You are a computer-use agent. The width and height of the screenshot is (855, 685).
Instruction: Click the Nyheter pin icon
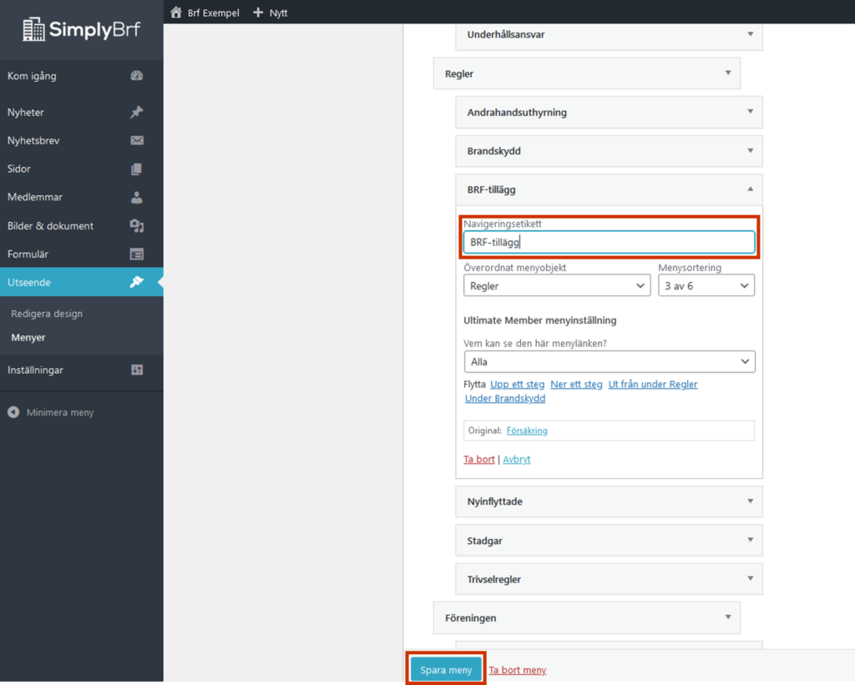click(137, 113)
